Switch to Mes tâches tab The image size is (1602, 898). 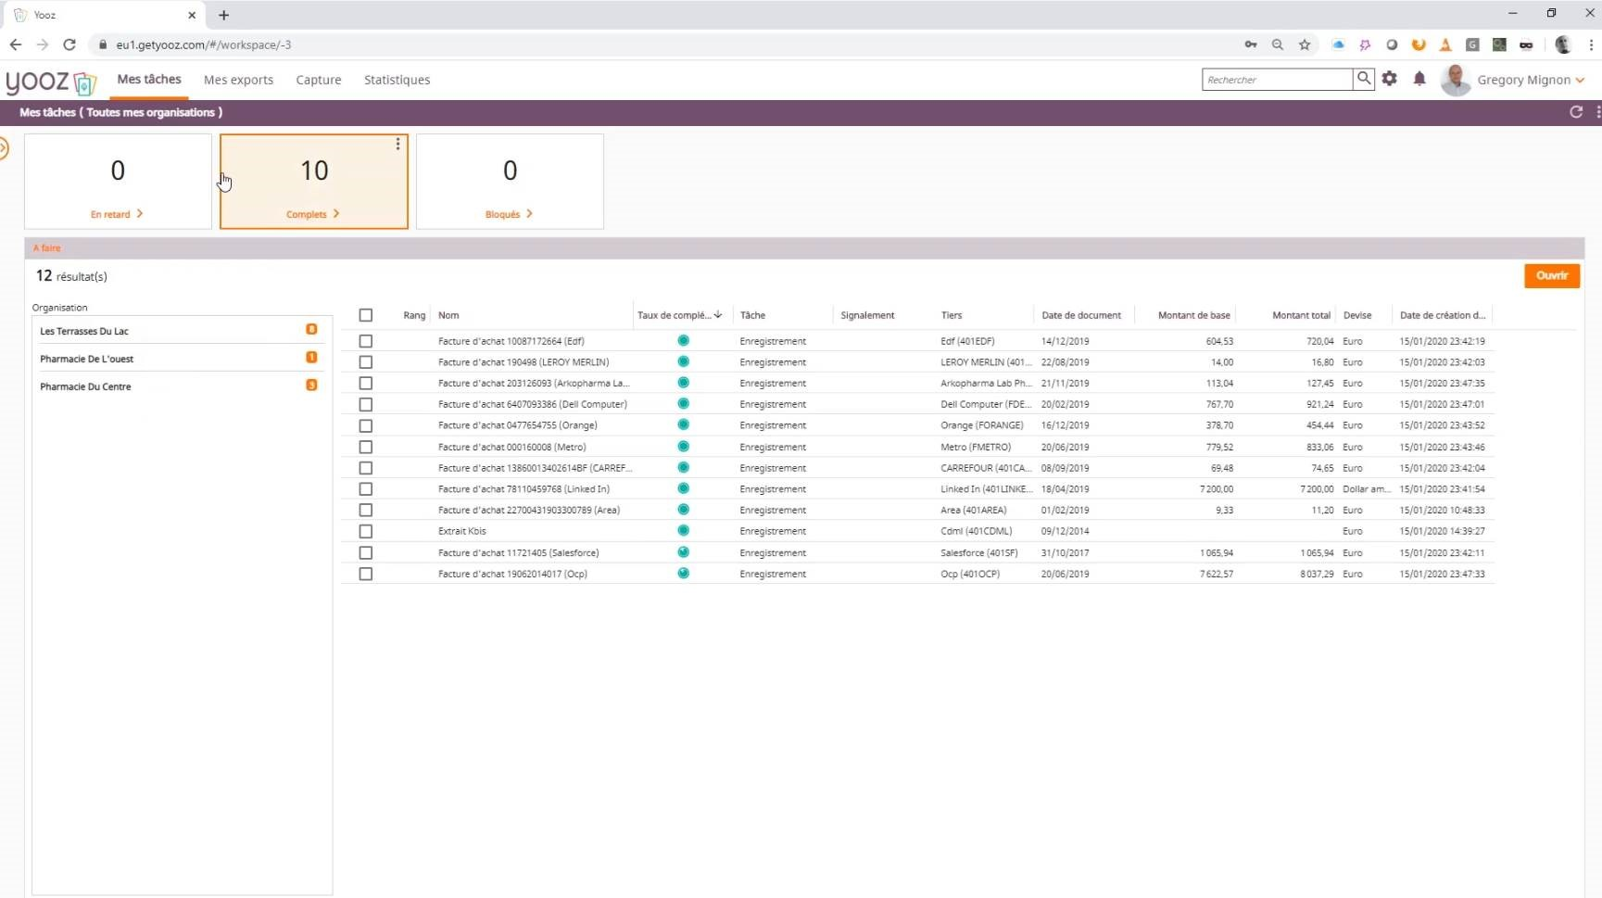click(149, 80)
